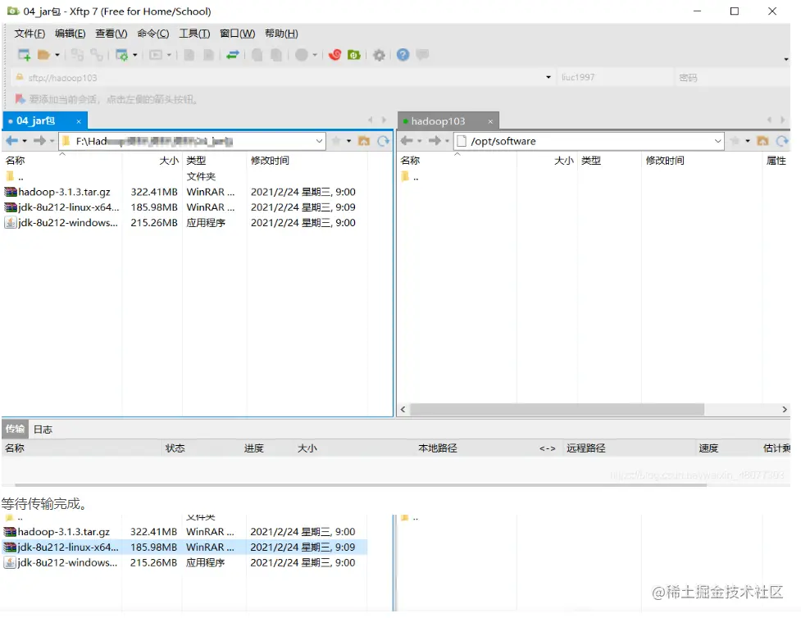Open the 编辑(E) menu
The width and height of the screenshot is (801, 618).
tap(70, 34)
